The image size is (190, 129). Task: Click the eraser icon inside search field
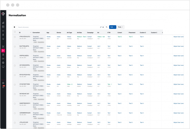click(x=101, y=27)
